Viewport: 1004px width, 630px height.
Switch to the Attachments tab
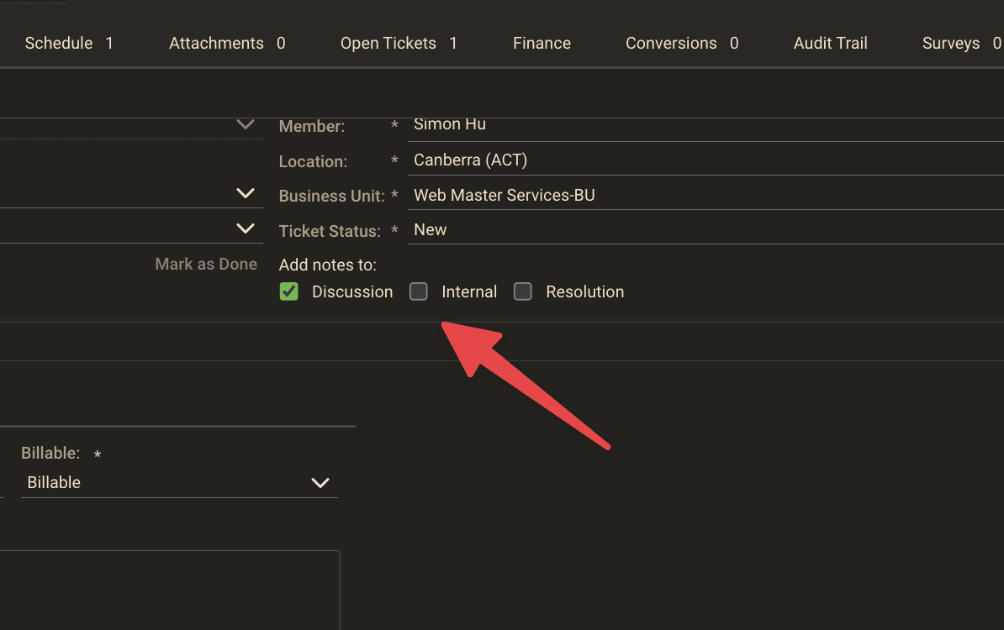click(x=226, y=43)
